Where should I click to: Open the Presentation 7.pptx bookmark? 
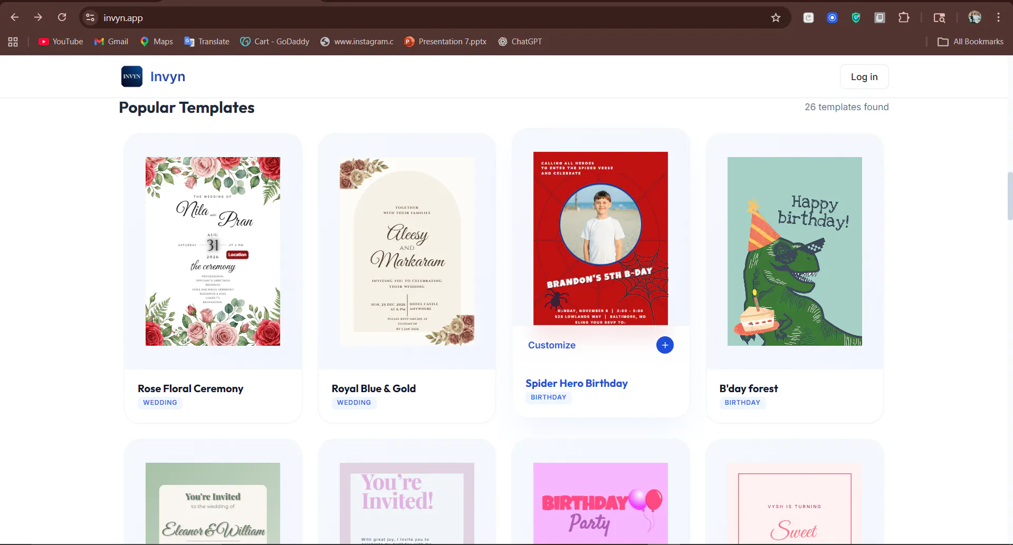[x=446, y=42]
